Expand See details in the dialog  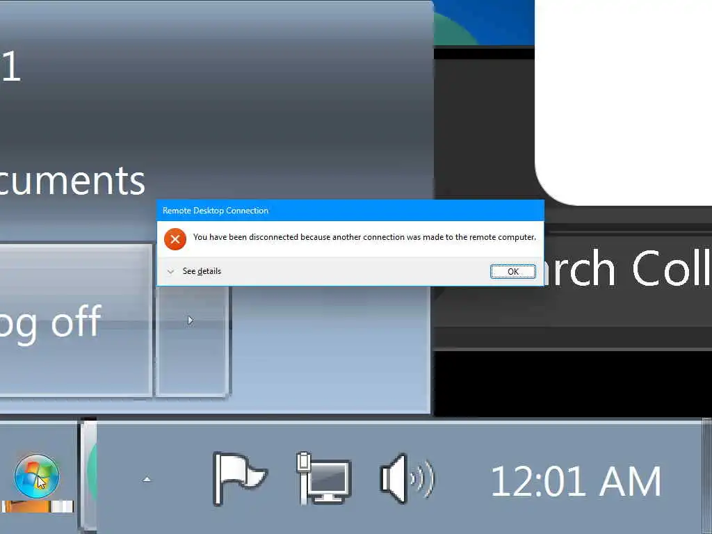click(195, 271)
